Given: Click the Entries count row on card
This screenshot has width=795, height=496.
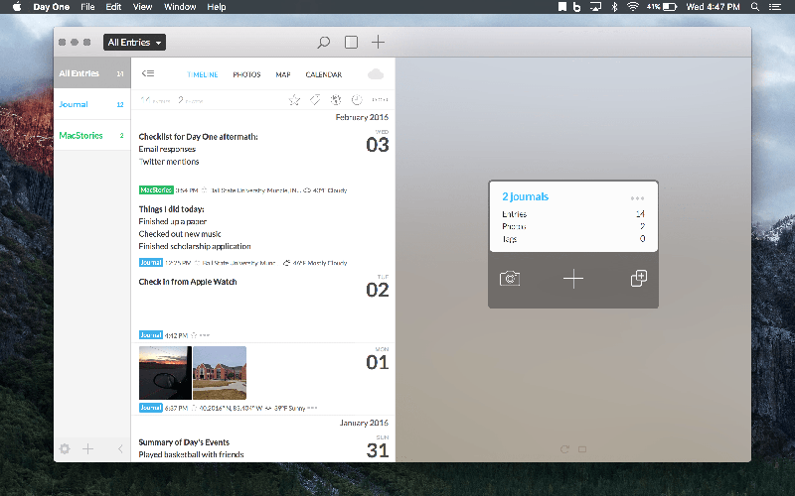Looking at the screenshot, I should tap(573, 214).
